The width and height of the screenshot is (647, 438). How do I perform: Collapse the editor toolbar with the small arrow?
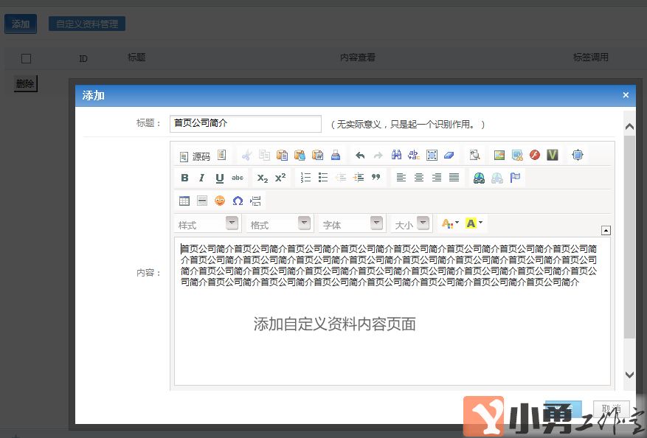tap(606, 230)
